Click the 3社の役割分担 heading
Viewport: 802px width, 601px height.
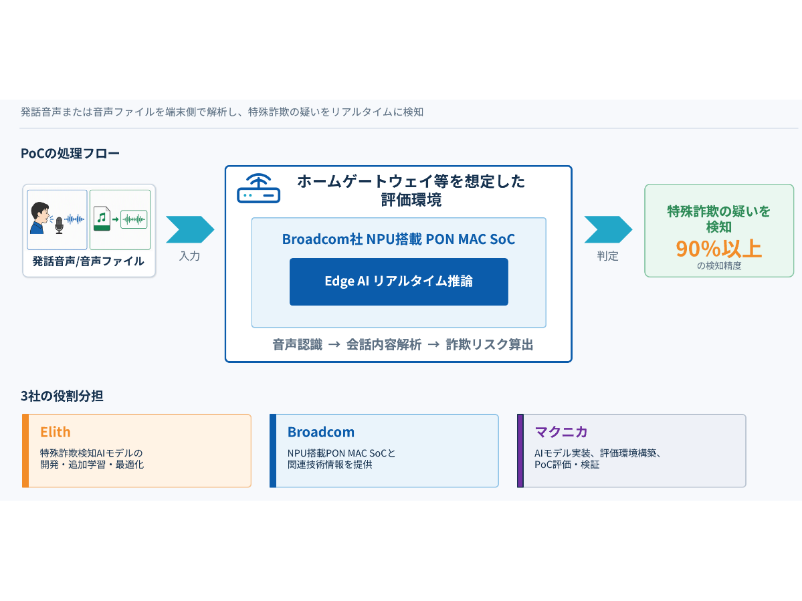pos(62,396)
